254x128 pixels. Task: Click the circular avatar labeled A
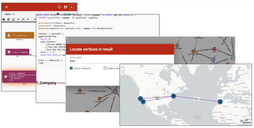point(72,7)
